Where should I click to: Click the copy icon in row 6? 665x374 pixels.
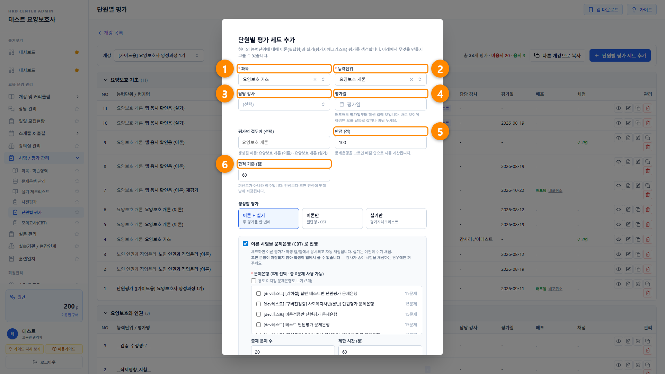click(638, 210)
